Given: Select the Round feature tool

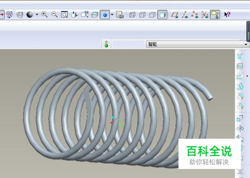Looking at the screenshot, I should [240, 97].
